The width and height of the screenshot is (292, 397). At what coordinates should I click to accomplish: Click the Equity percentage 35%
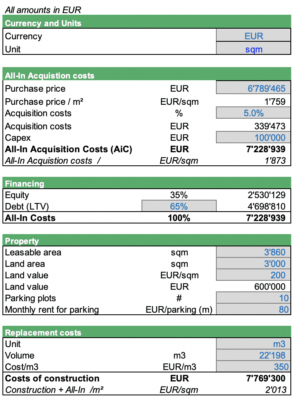(179, 195)
